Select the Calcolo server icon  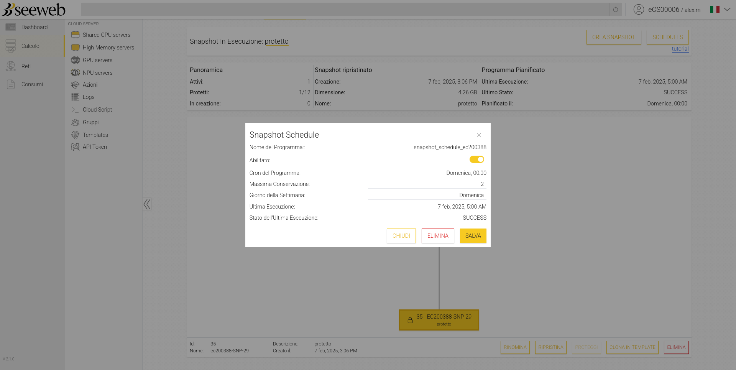pos(11,46)
